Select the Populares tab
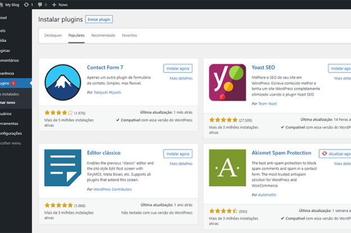The height and width of the screenshot is (233, 351). point(76,35)
